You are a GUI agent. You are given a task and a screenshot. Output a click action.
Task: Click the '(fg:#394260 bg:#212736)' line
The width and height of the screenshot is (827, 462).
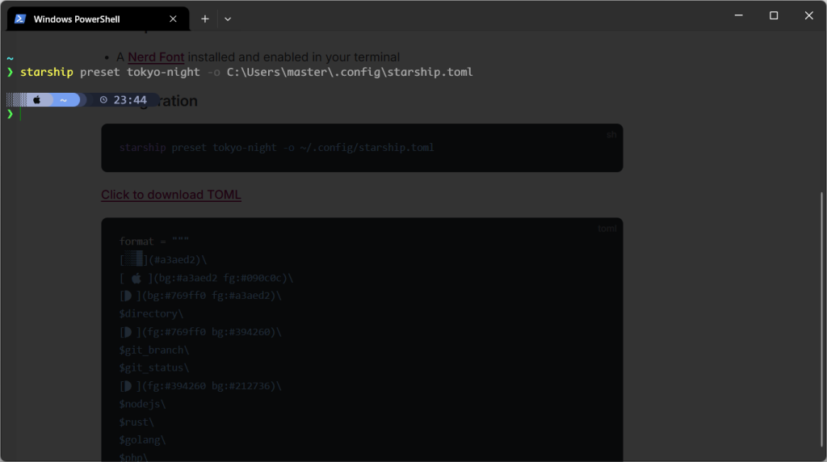tap(200, 386)
